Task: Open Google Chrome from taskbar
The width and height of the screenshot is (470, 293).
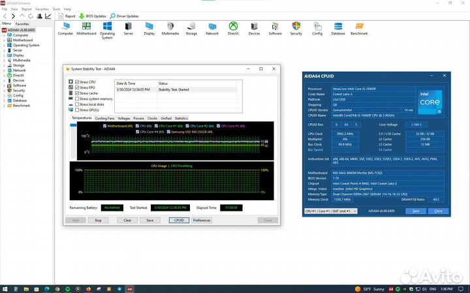Action: pos(57,289)
